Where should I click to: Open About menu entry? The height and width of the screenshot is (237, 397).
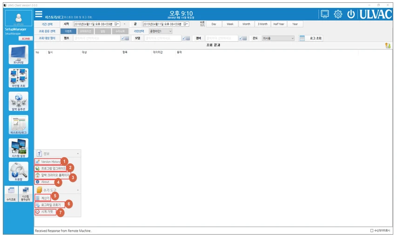click(45, 182)
